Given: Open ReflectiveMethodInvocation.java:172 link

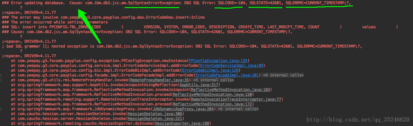Looking at the screenshot, I should coord(212,104).
